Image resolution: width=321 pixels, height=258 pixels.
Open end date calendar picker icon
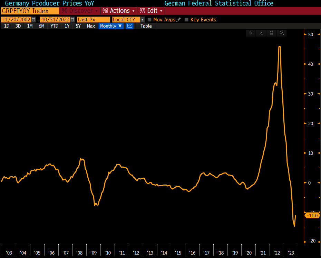pyautogui.click(x=72, y=20)
